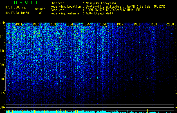Click the 1956 time marker

(103, 24)
